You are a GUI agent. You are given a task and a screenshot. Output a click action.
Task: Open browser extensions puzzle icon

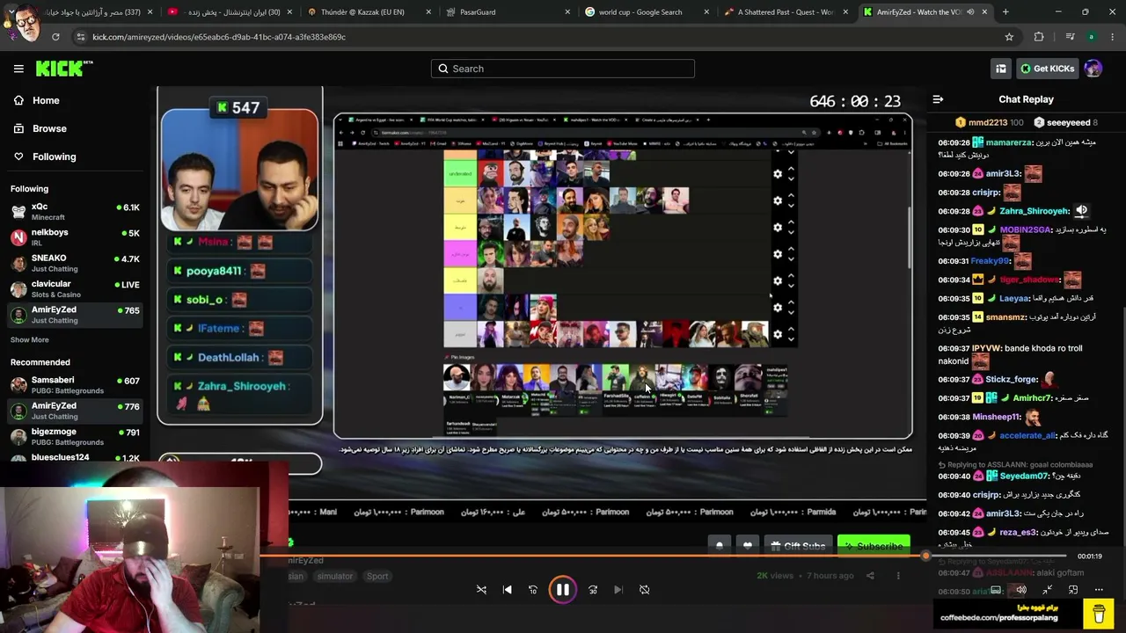(x=1039, y=37)
